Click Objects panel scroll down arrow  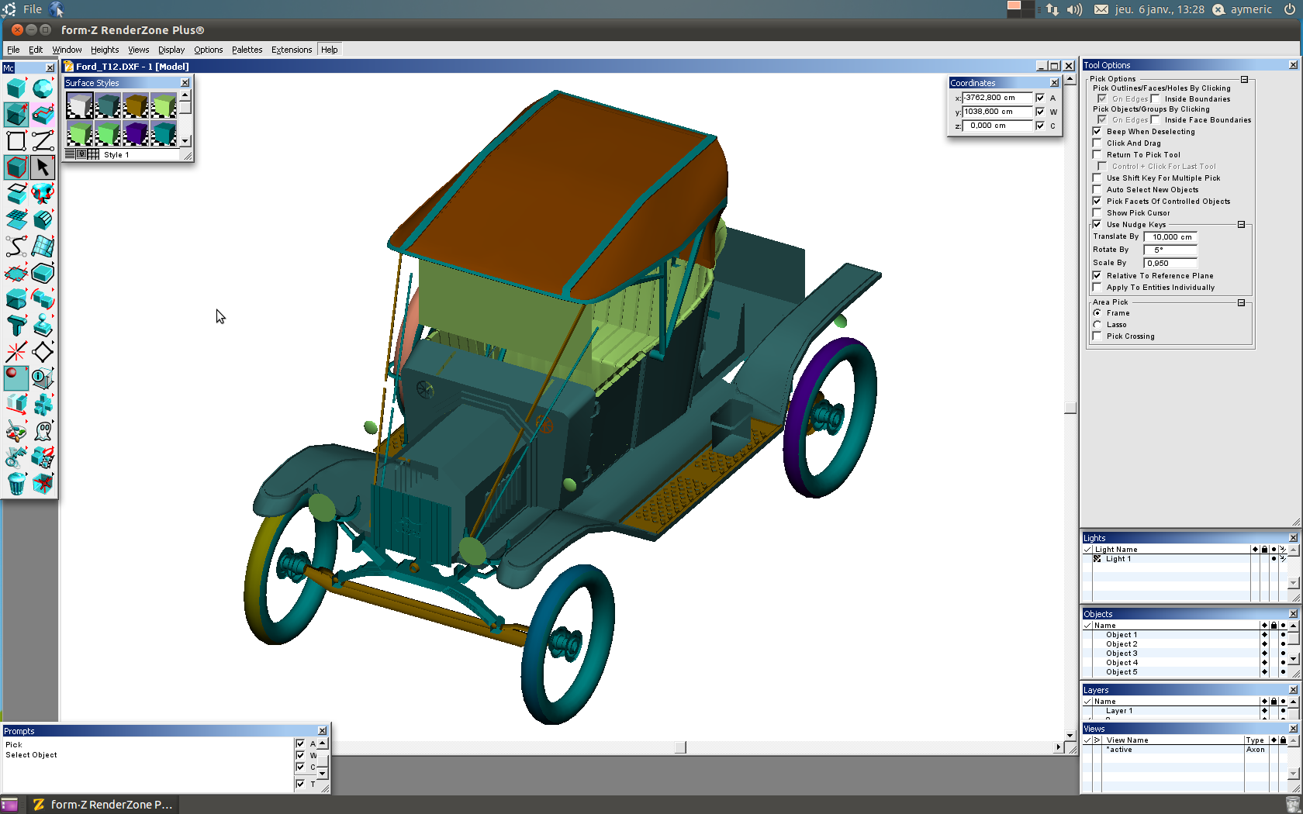tap(1293, 659)
